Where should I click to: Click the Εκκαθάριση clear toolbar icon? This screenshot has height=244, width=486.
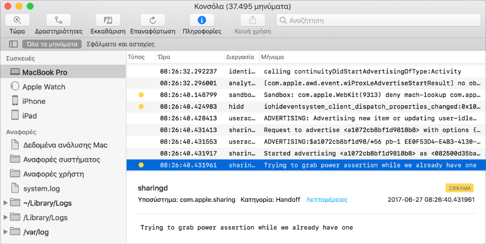tap(108, 20)
